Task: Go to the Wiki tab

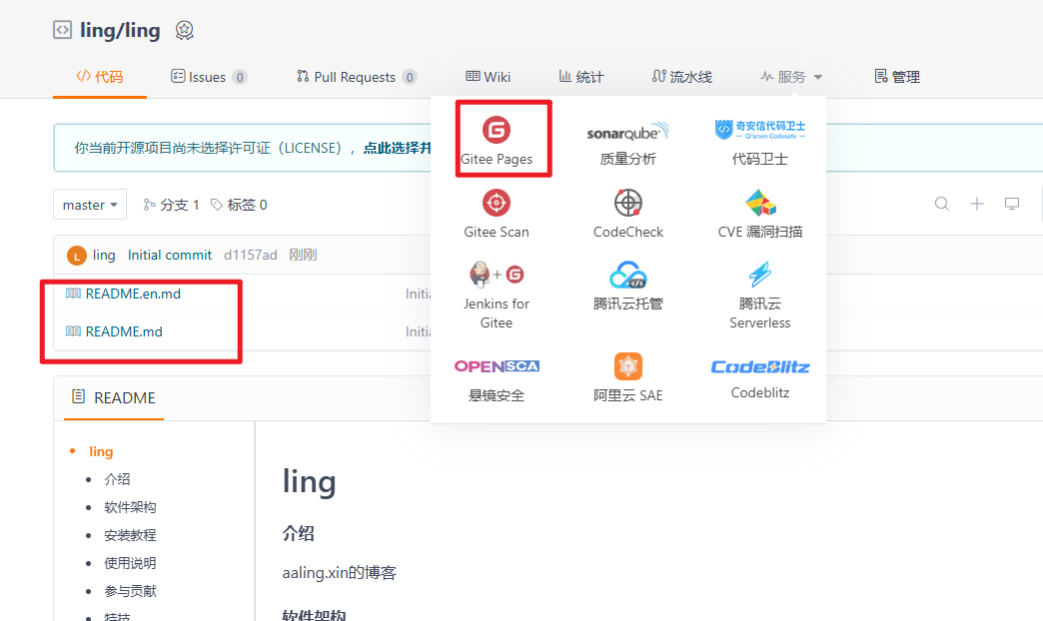Action: click(x=489, y=77)
